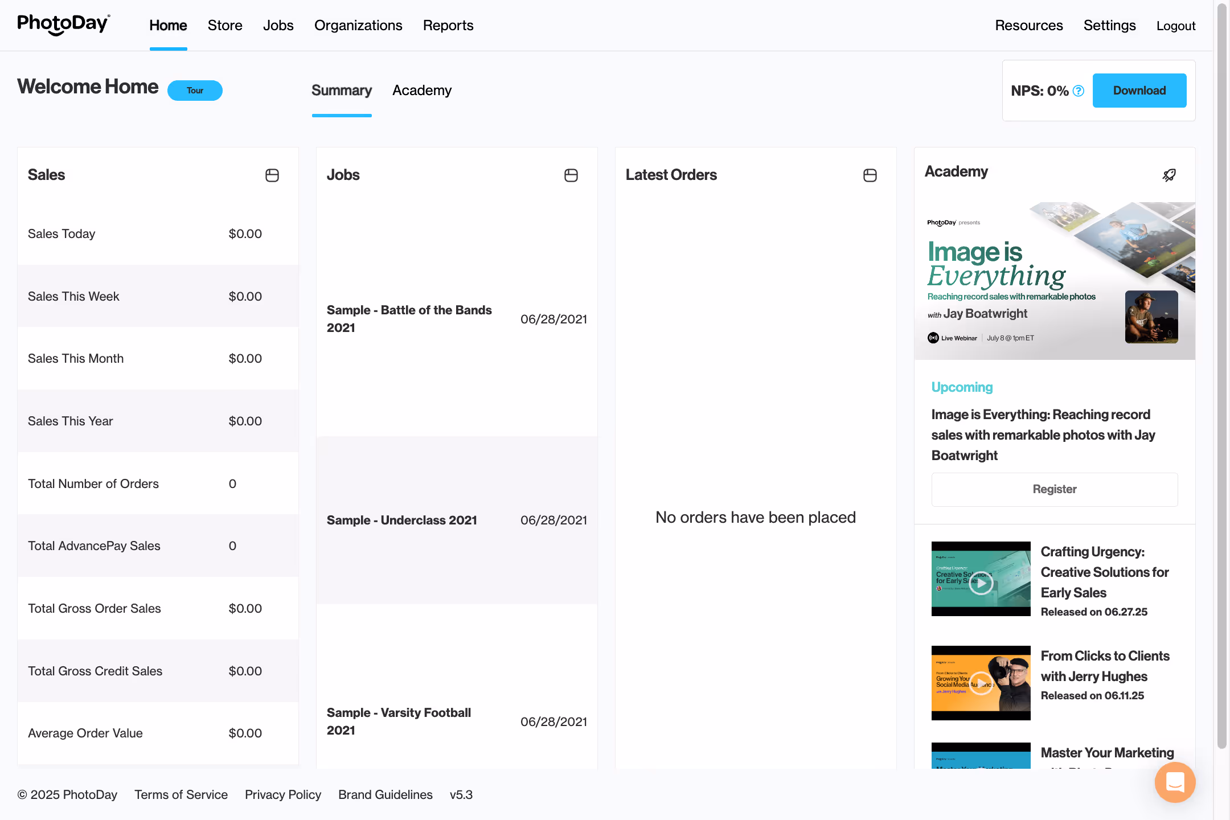
Task: Click the Upcoming heading in Academy panel
Action: 962,387
